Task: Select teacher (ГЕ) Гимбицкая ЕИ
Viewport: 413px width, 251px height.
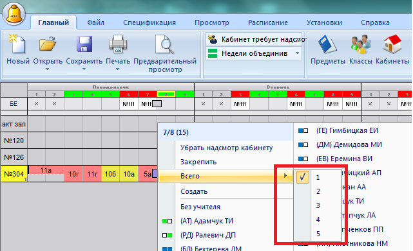Action: pos(347,130)
